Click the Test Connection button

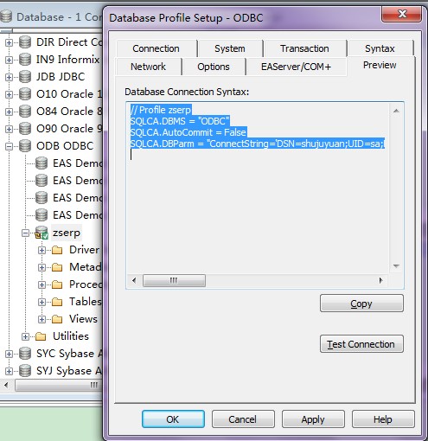[x=361, y=344]
